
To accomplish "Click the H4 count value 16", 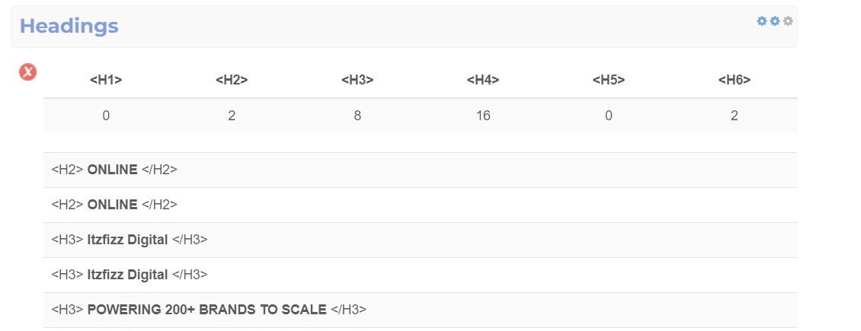I will click(483, 116).
